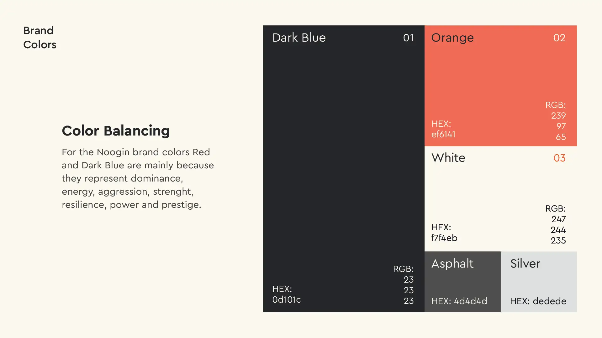
Task: Select the RGB 247 244 235 values
Action: point(556,224)
